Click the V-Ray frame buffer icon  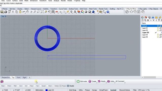(x=139, y=12)
